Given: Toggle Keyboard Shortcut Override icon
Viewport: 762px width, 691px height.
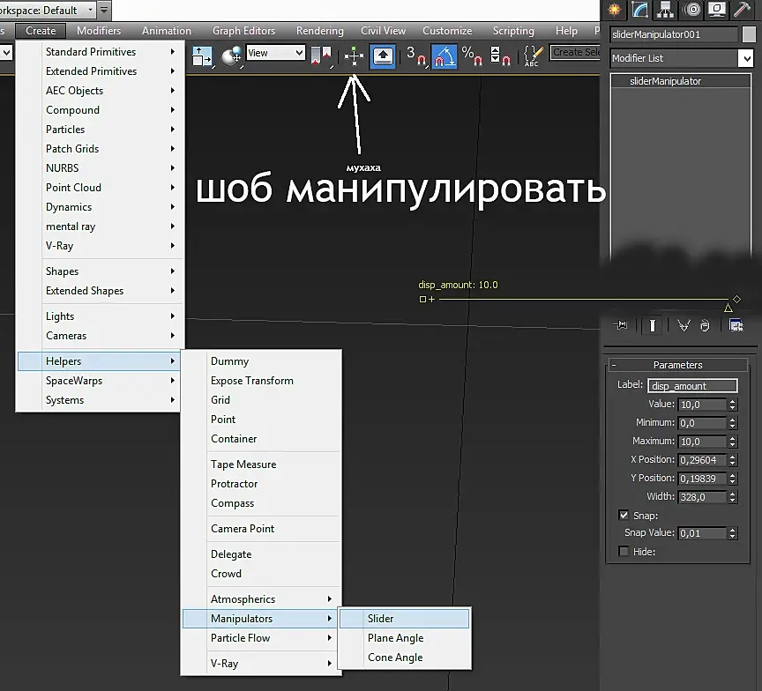Looking at the screenshot, I should click(x=384, y=56).
